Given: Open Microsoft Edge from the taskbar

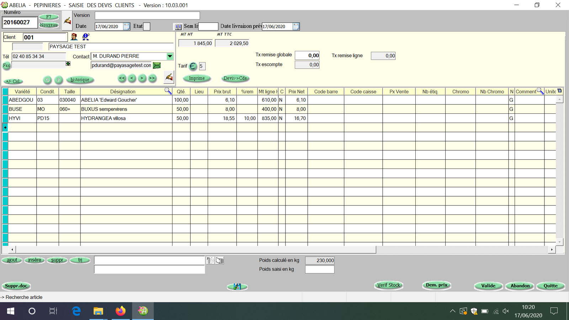Looking at the screenshot, I should click(x=76, y=311).
